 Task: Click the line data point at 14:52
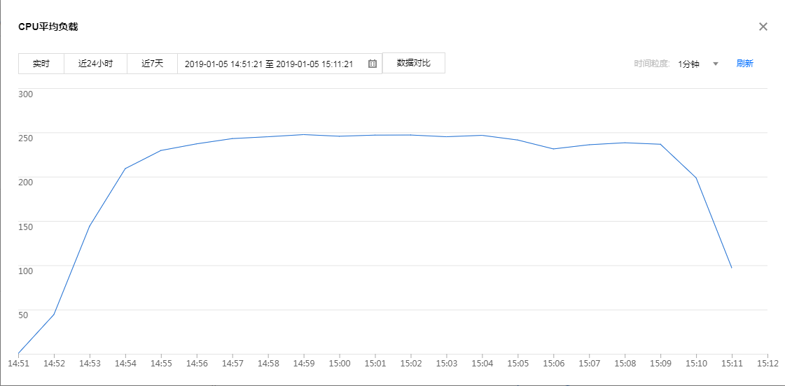coord(54,315)
